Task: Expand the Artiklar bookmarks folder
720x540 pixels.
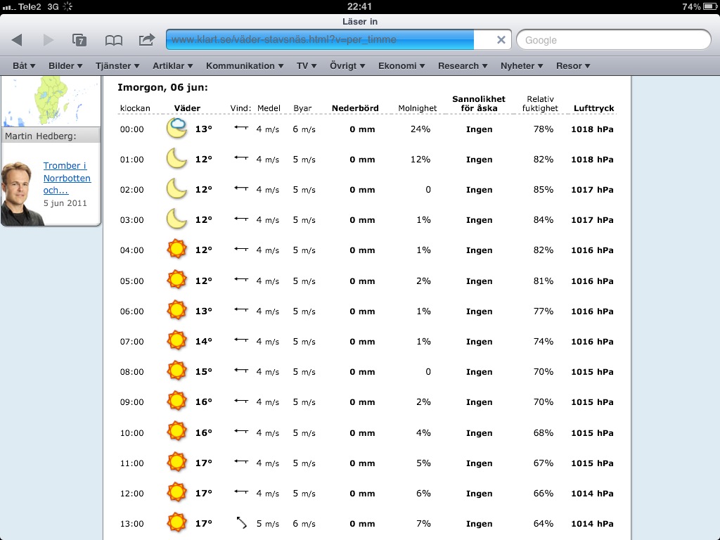Action: pos(173,65)
